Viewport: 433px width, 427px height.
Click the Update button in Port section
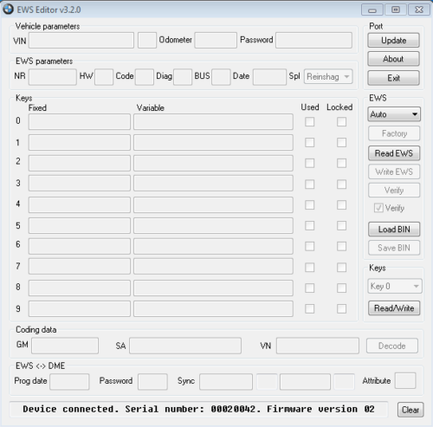pos(393,40)
